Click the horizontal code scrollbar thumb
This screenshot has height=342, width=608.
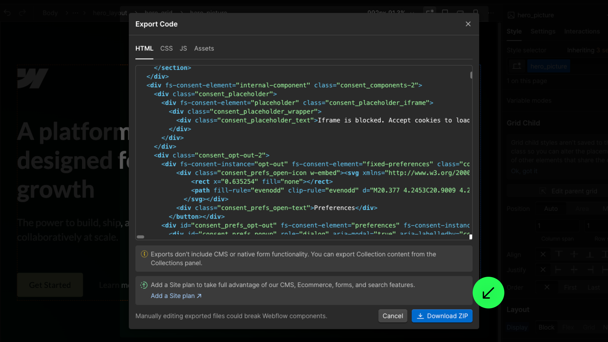[140, 237]
